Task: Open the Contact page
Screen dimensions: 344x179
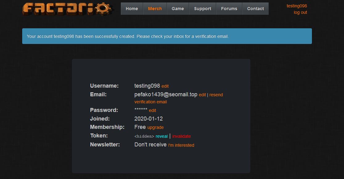Action: 255,9
